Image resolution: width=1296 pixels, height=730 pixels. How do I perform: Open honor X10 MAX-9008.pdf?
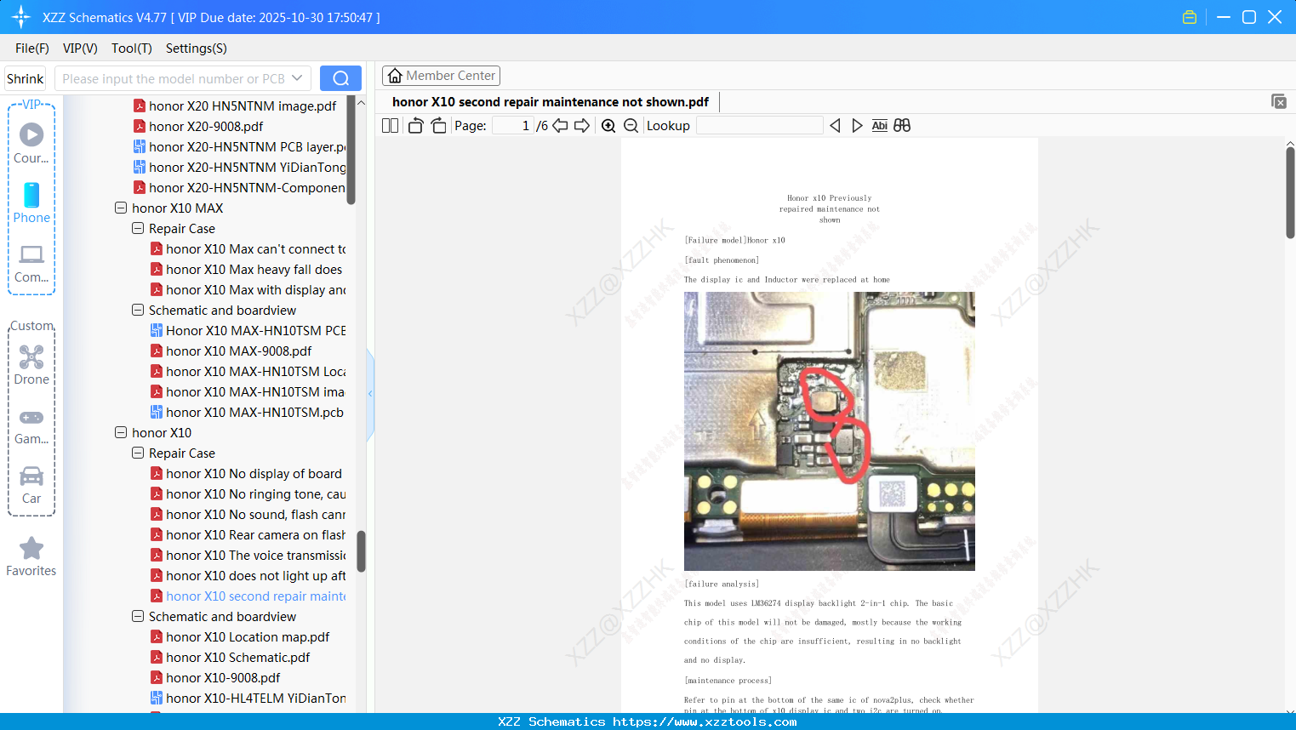(231, 351)
